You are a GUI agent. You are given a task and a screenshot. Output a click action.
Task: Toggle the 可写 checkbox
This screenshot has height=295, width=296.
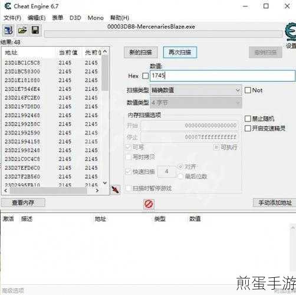click(129, 147)
